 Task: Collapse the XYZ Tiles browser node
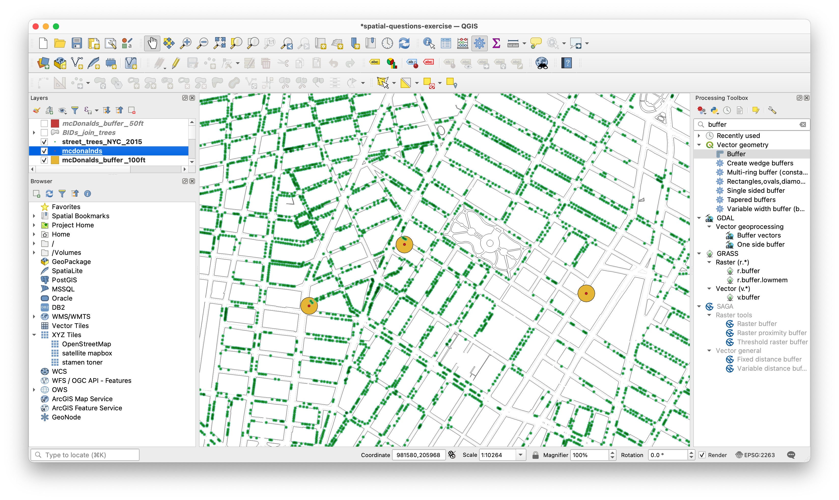pos(34,335)
